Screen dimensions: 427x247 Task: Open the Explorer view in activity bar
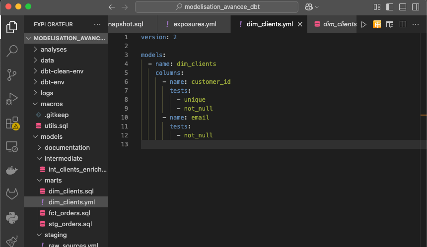coord(12,27)
